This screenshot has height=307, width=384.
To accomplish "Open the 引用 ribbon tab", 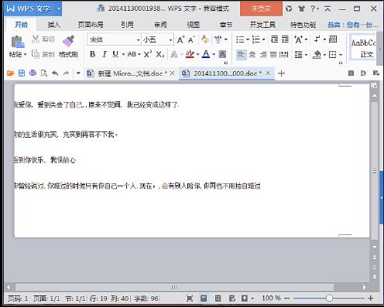I will tap(128, 25).
